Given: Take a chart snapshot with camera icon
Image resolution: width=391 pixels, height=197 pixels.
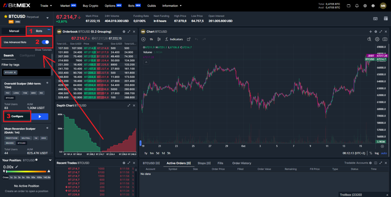Looking at the screenshot, I should pyautogui.click(x=385, y=39).
